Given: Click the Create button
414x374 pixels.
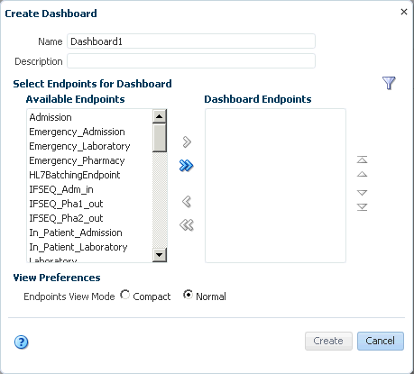Looking at the screenshot, I should (x=328, y=341).
